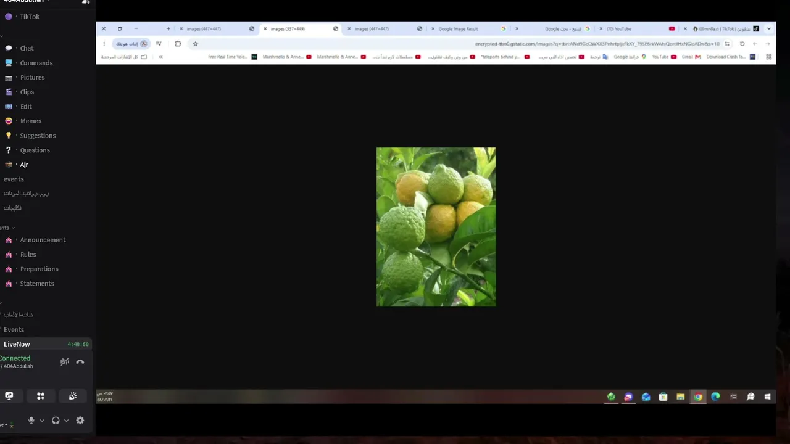Open Task View on the taskbar

(733, 397)
